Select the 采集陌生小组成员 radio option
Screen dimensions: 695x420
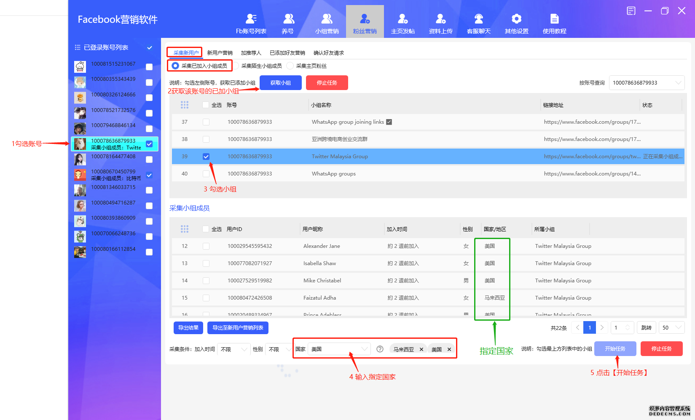pyautogui.click(x=237, y=66)
